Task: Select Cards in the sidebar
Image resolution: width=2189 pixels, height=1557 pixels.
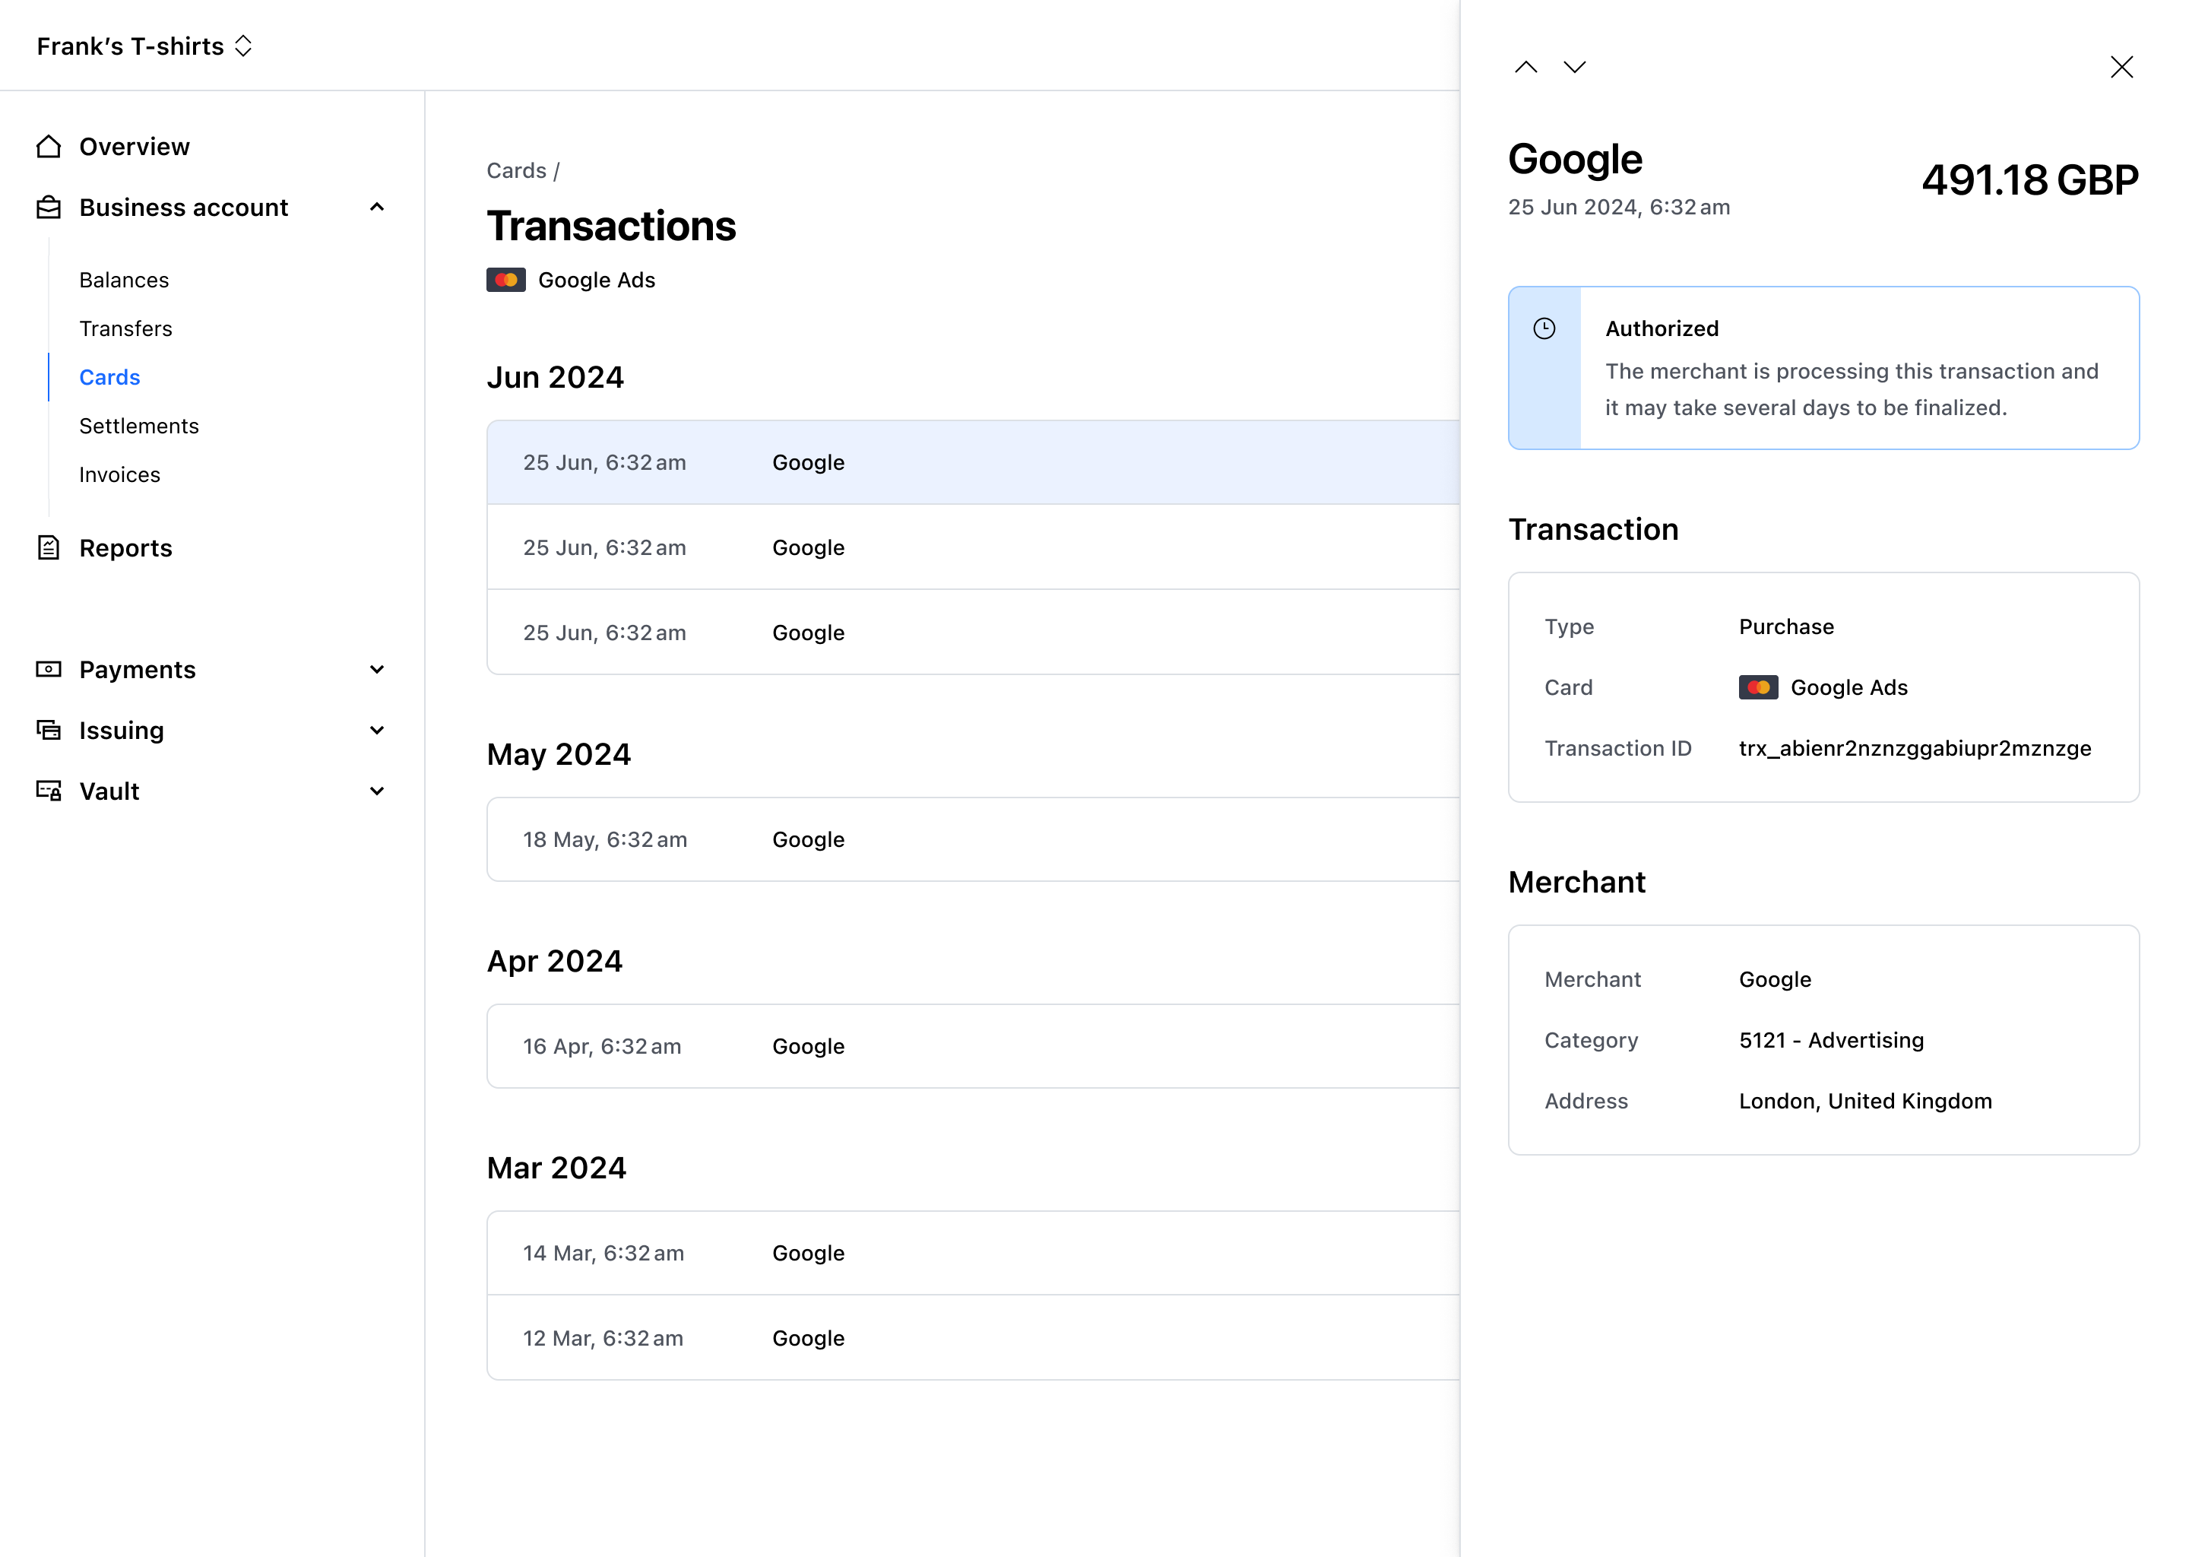Action: point(109,378)
